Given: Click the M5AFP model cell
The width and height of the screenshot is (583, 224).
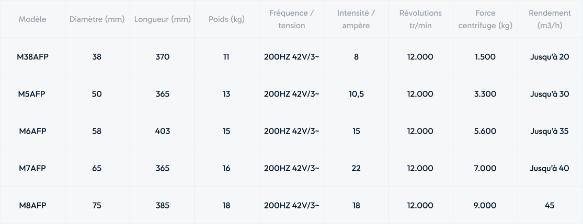Looking at the screenshot, I should pyautogui.click(x=32, y=94).
